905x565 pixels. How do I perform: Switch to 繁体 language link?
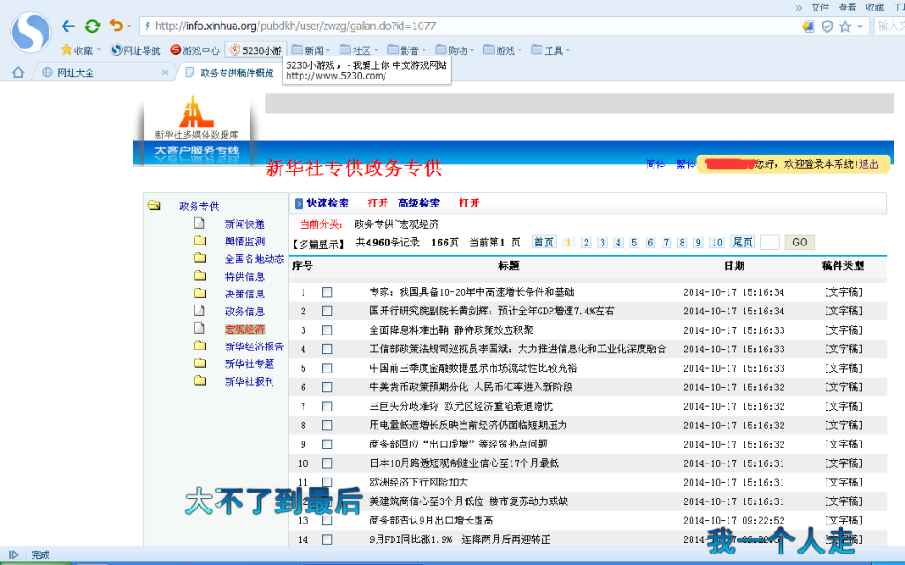pos(685,164)
